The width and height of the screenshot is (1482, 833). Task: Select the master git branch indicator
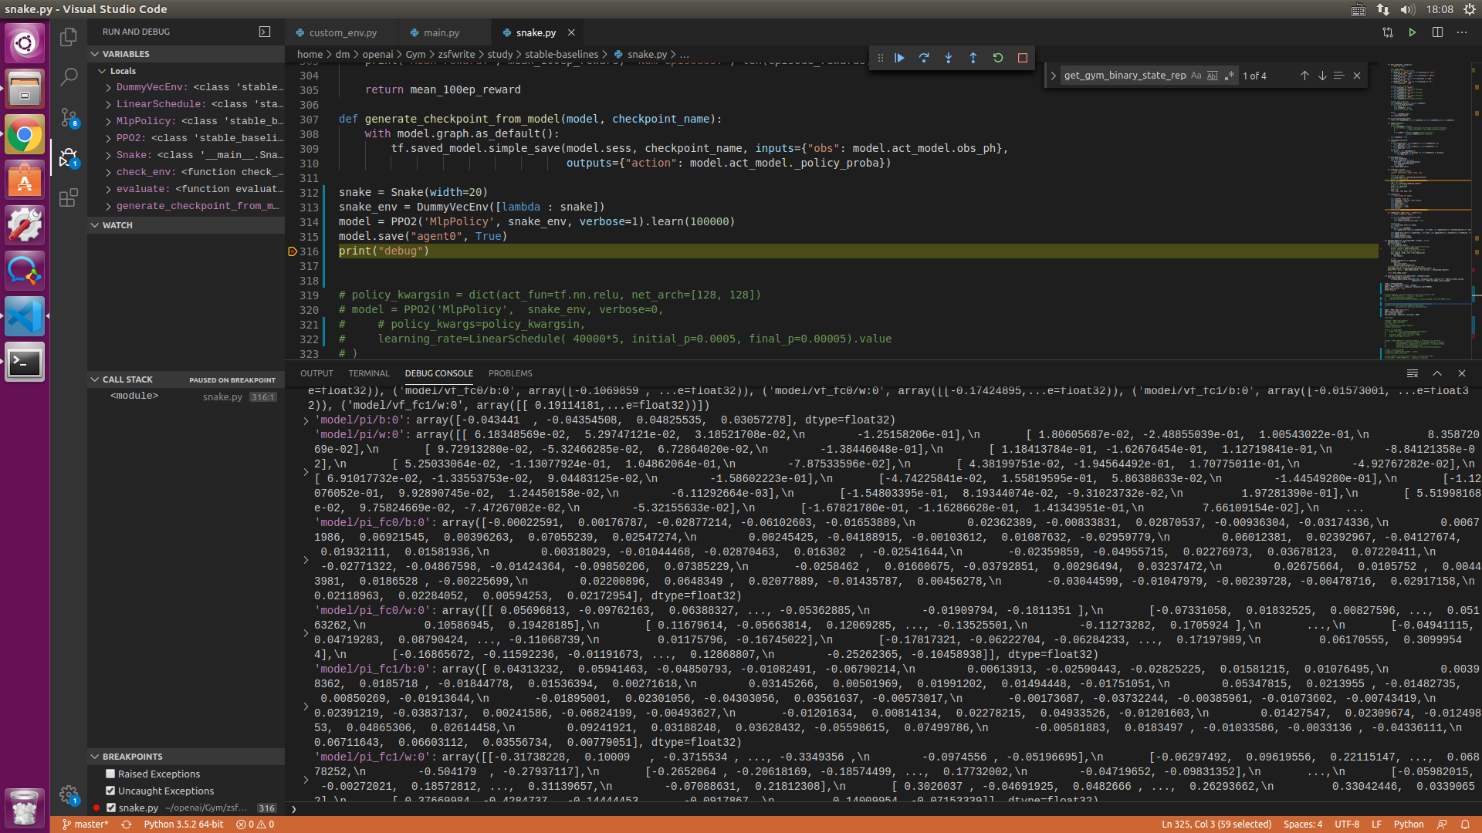click(x=85, y=825)
